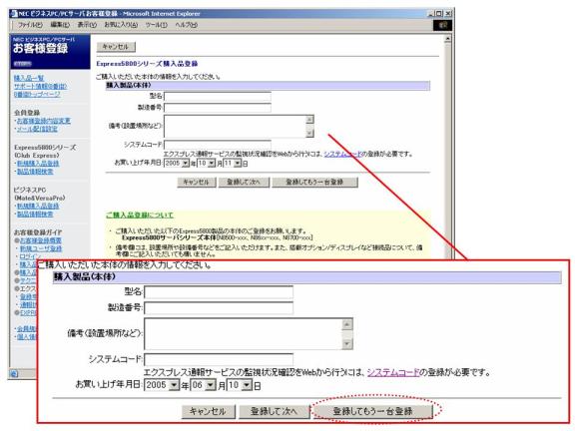Open the day dropdown showing 10 in the callout

pyautogui.click(x=240, y=385)
